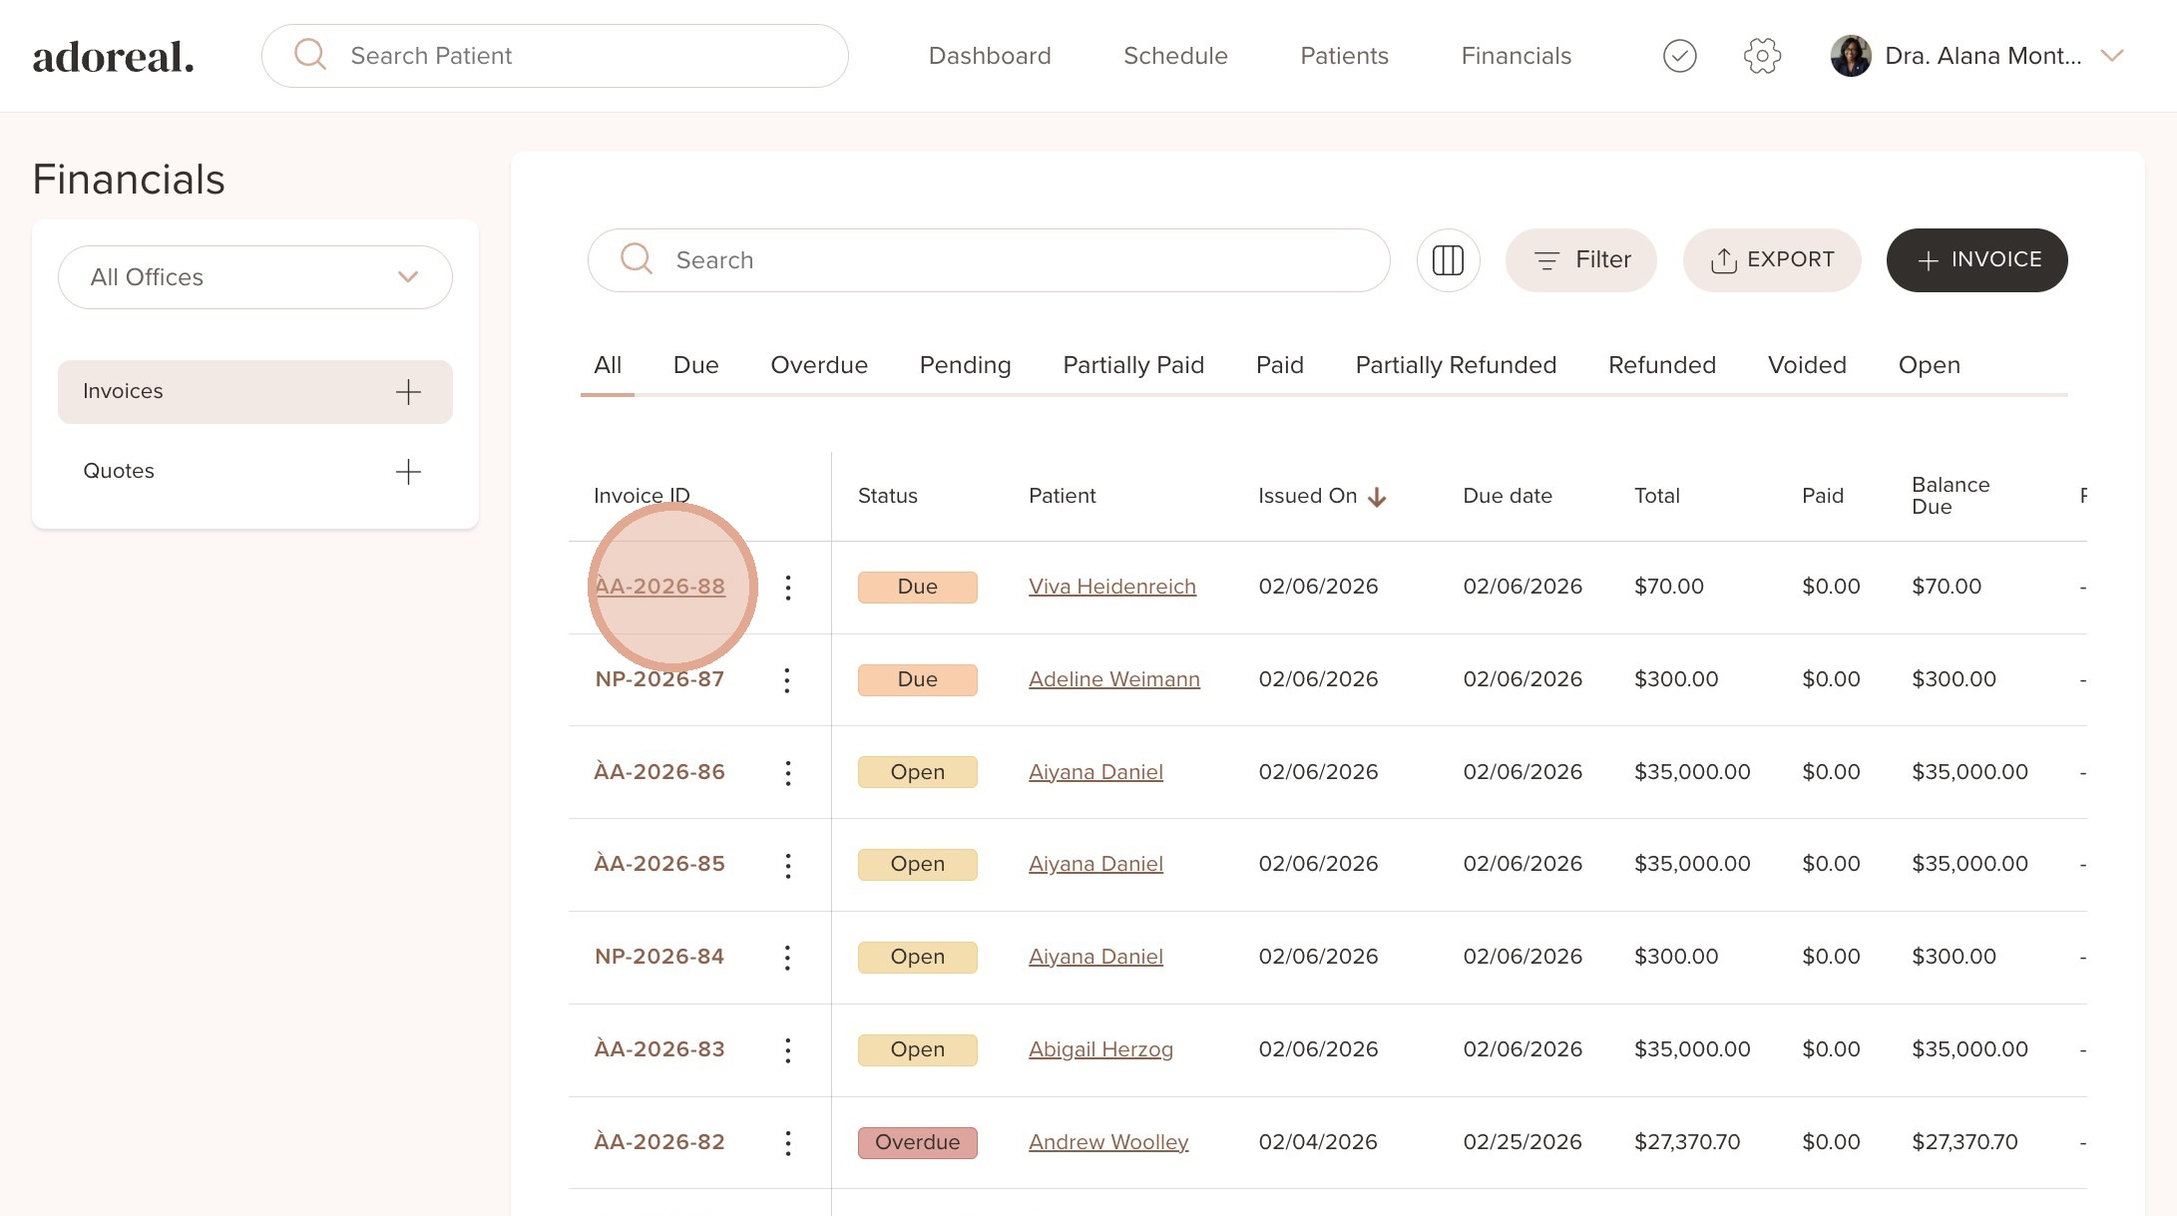This screenshot has height=1216, width=2177.
Task: Open the Filter options
Action: click(1580, 260)
